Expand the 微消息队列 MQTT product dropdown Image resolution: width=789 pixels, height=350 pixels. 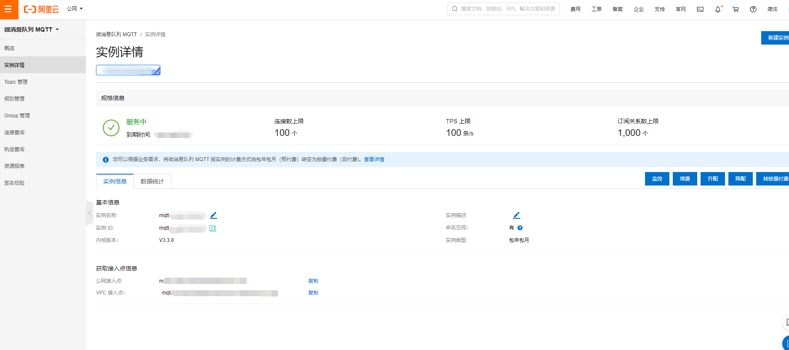click(x=32, y=29)
